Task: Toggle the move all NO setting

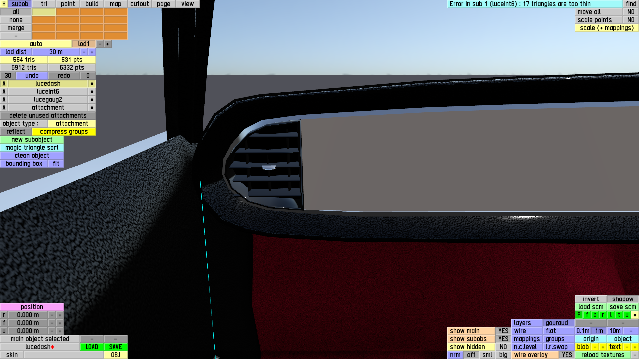Action: tap(631, 12)
